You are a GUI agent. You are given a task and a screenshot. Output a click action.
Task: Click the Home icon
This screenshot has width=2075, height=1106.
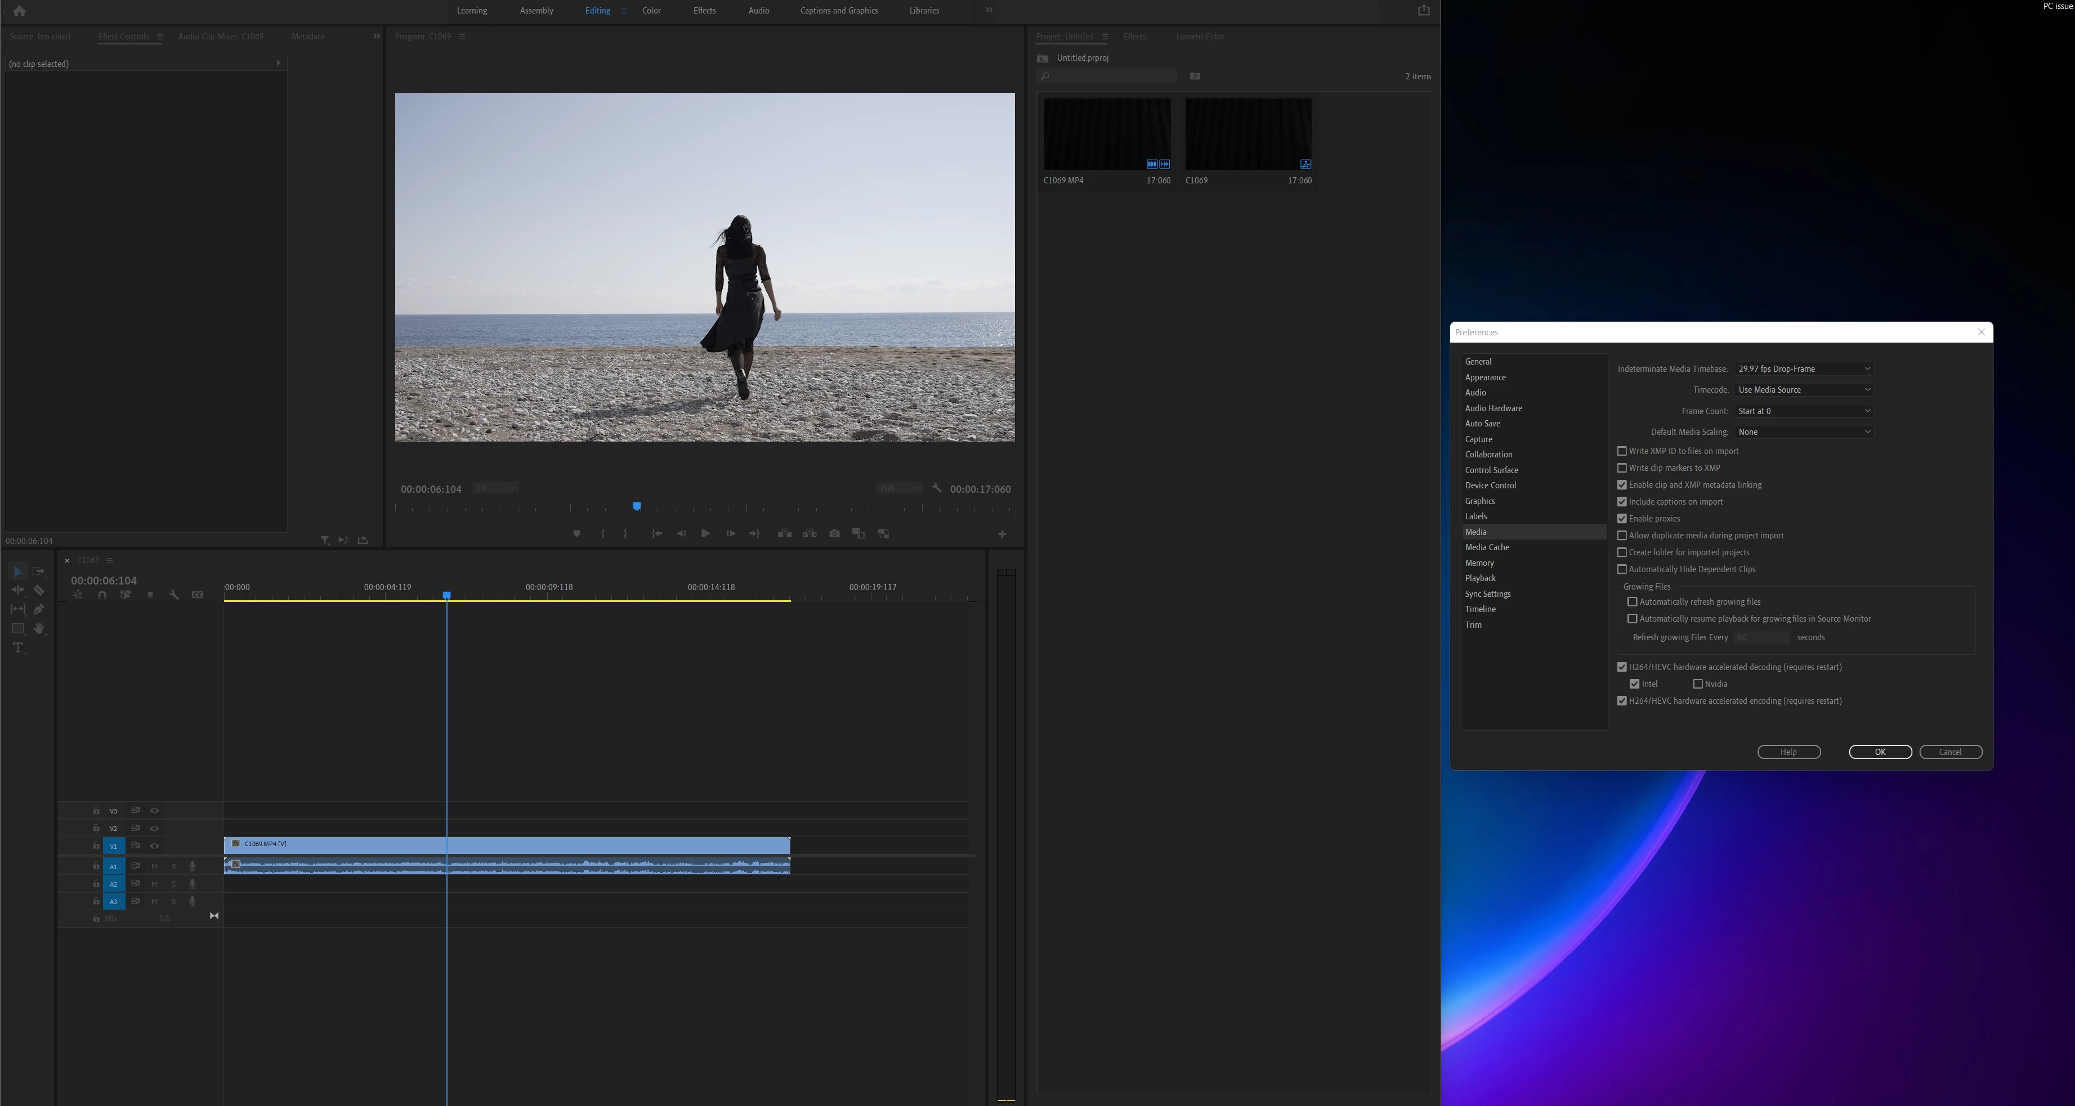19,11
